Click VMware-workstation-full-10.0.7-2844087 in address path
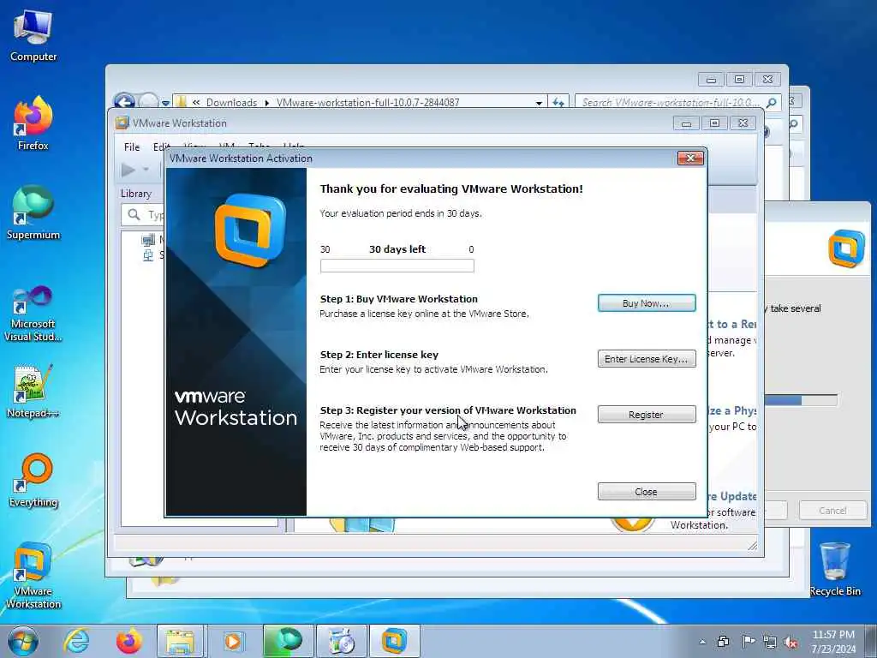Screen dimensions: 877x658 pyautogui.click(x=367, y=103)
